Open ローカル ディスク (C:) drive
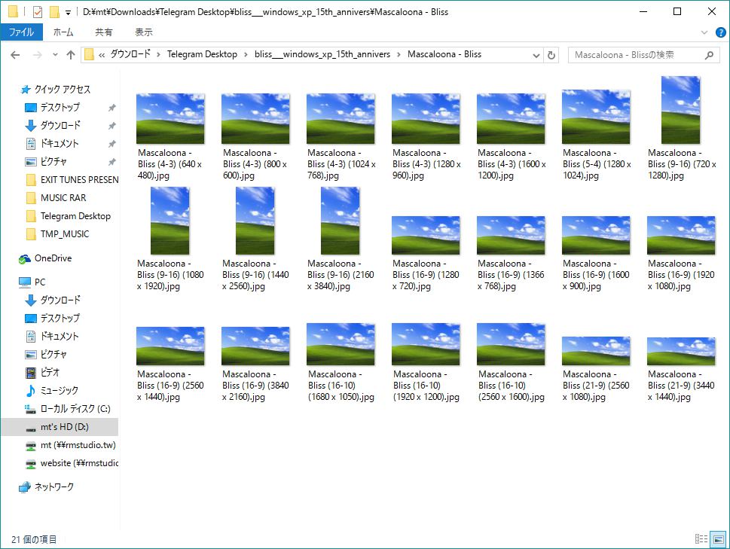The image size is (730, 549). pos(75,408)
